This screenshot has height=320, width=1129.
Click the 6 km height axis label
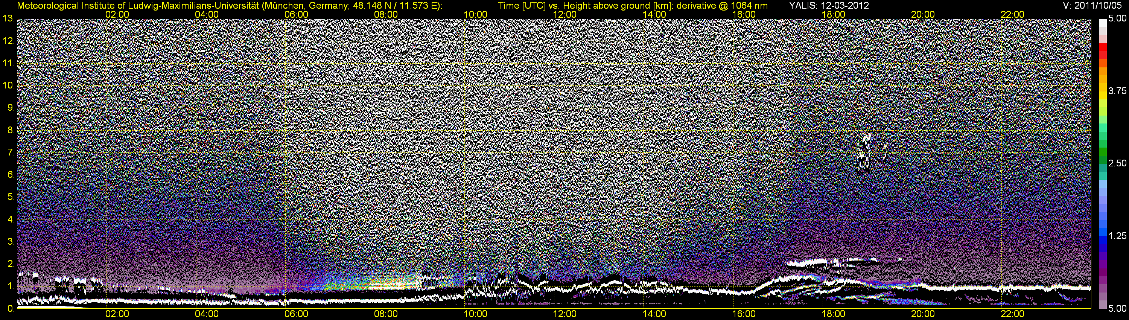(11, 175)
